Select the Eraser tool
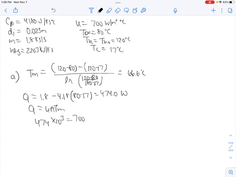Screen dimensions: 236x177 tap(118, 10)
